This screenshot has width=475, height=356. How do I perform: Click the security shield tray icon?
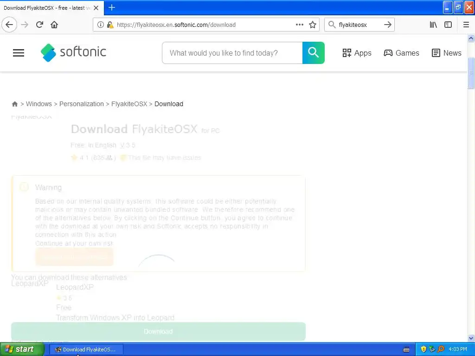423,349
